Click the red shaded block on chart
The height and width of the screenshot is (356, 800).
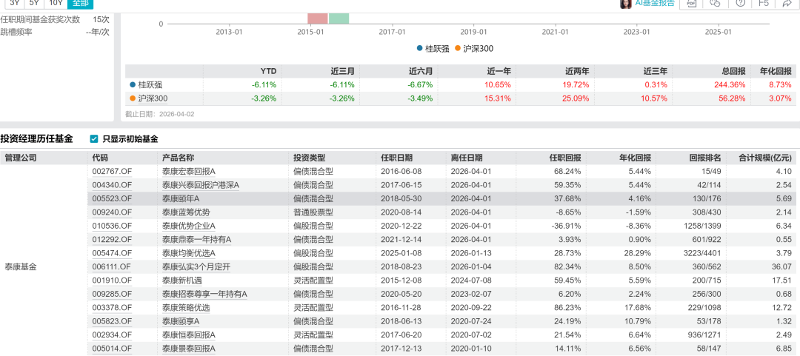click(317, 19)
